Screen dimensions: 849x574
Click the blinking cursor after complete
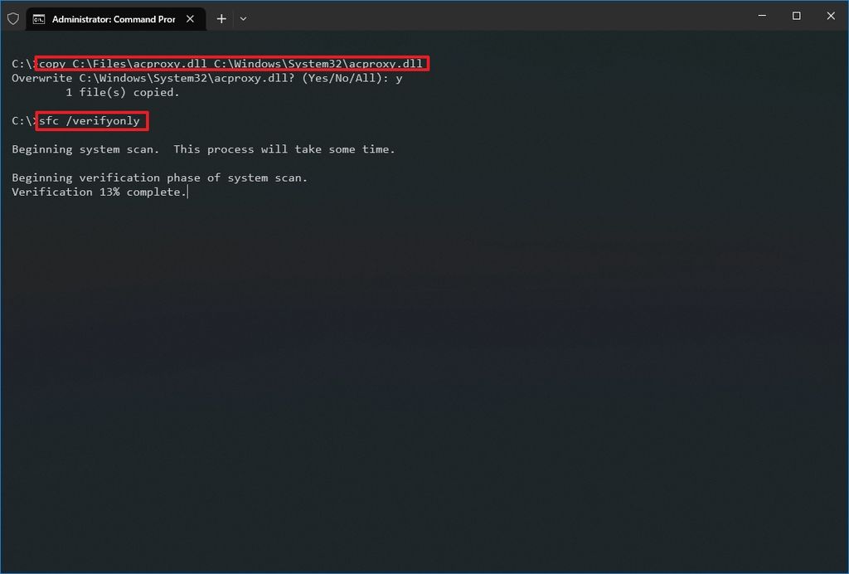[x=189, y=191]
